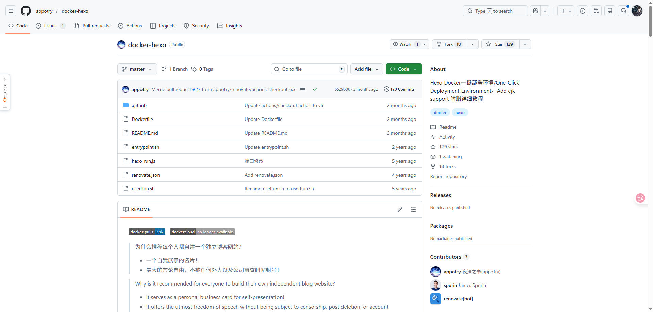Open the global navigation hamburger menu
Image resolution: width=653 pixels, height=312 pixels.
coord(11,11)
